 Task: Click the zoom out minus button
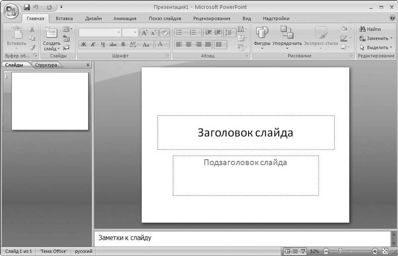point(326,252)
